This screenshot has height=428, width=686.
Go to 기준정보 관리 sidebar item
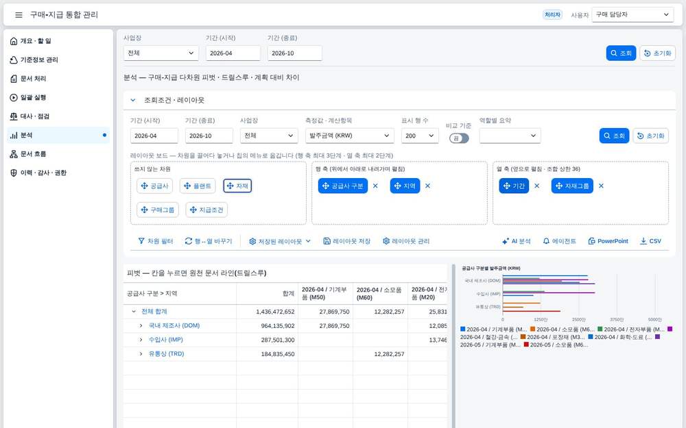coord(58,60)
